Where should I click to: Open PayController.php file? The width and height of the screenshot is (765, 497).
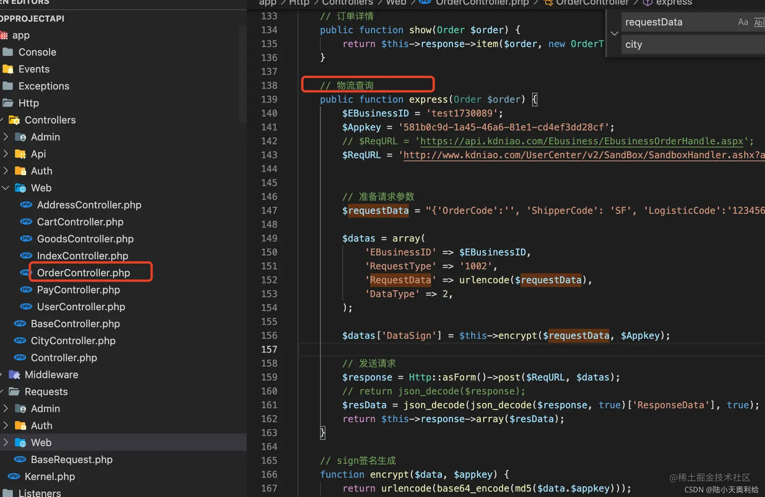tap(78, 290)
